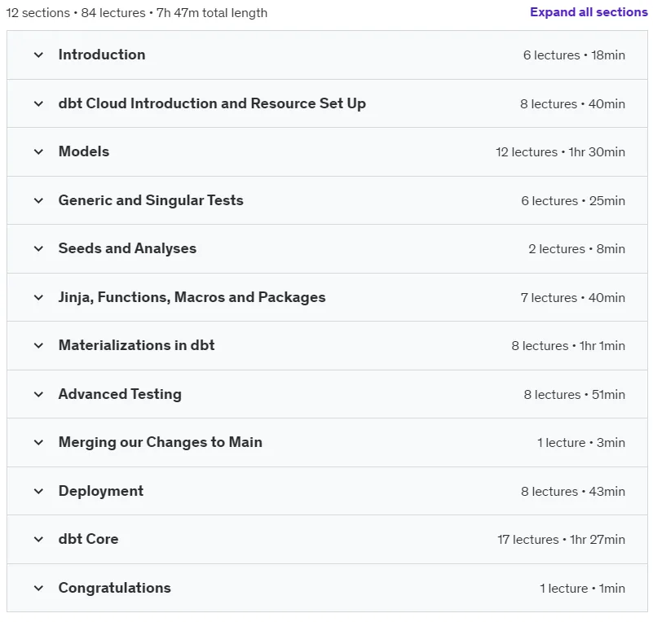Image resolution: width=653 pixels, height=622 pixels.
Task: Open the Deployment section title
Action: pyautogui.click(x=101, y=491)
